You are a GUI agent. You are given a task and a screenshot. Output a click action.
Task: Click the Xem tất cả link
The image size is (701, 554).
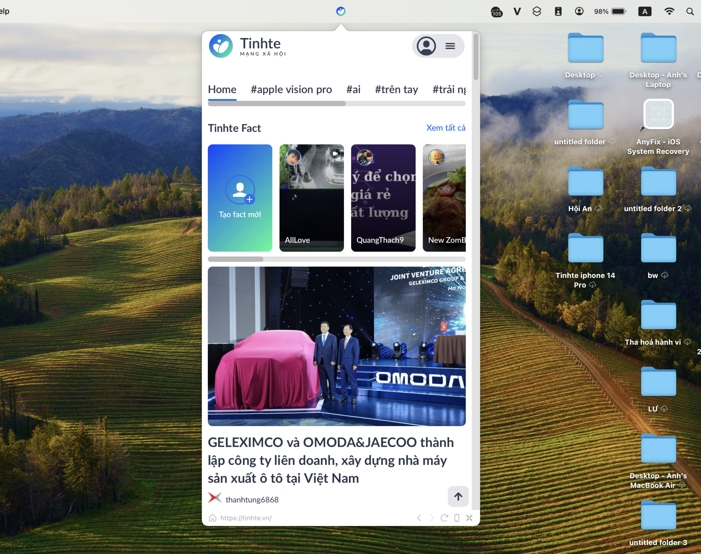click(x=446, y=128)
